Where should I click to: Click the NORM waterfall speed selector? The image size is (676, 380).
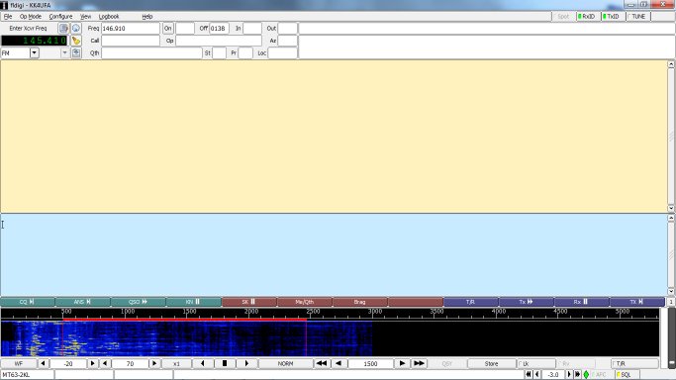(285, 363)
